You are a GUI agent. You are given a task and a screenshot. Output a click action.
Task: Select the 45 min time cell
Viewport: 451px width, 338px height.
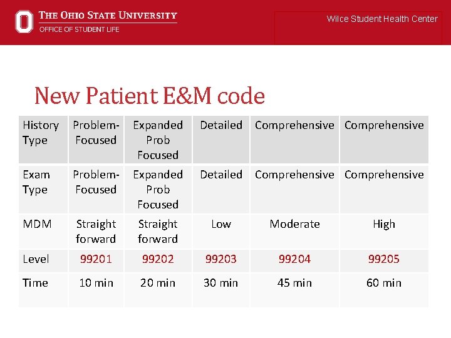pyautogui.click(x=294, y=282)
